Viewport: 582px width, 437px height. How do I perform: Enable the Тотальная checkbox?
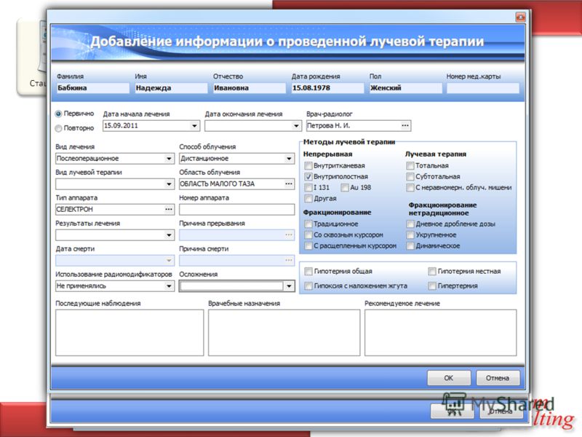pos(410,166)
